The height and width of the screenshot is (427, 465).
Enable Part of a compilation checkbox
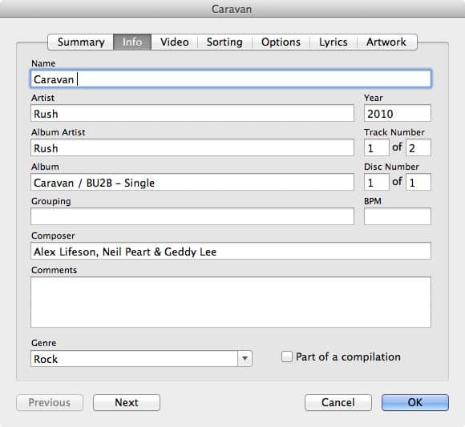click(287, 357)
